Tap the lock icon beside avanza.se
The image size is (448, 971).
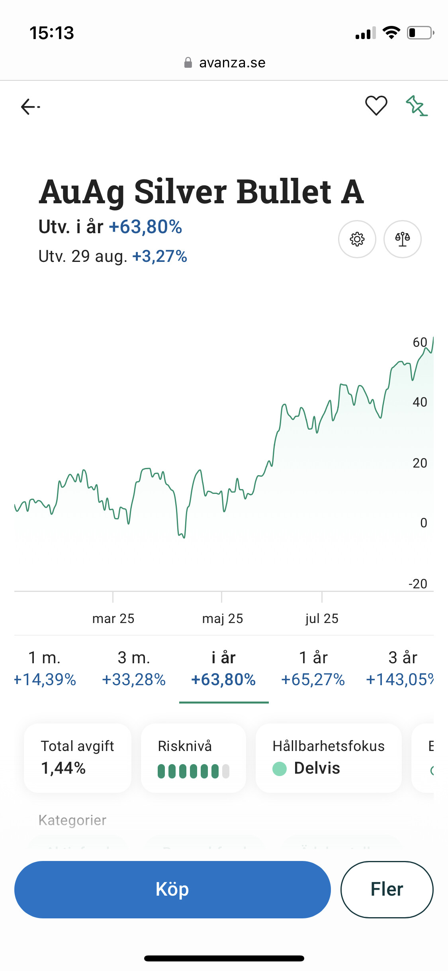coord(188,63)
